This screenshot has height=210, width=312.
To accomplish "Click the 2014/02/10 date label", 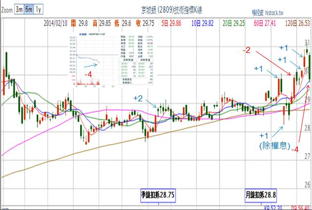I will pyautogui.click(x=56, y=23).
